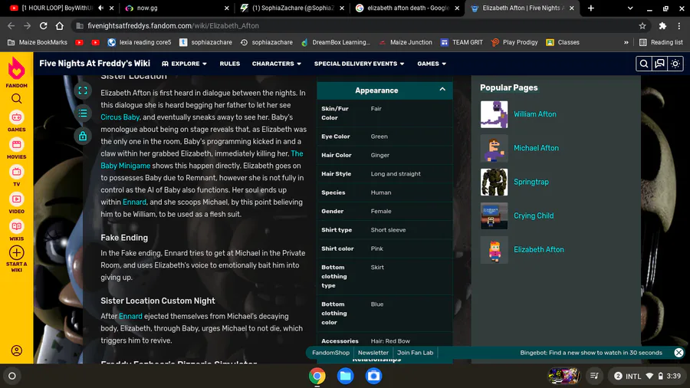Open a new browser tab
Image resolution: width=690 pixels, height=388 pixels.
(x=591, y=8)
